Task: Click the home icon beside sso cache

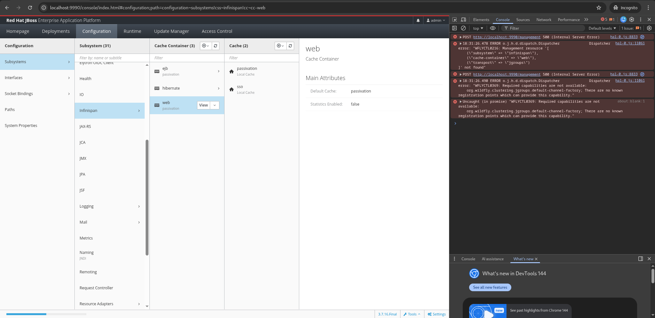Action: (232, 90)
